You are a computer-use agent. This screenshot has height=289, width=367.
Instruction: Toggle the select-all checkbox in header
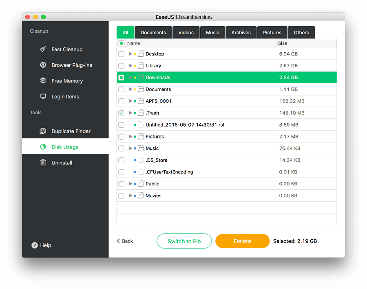[x=121, y=43]
